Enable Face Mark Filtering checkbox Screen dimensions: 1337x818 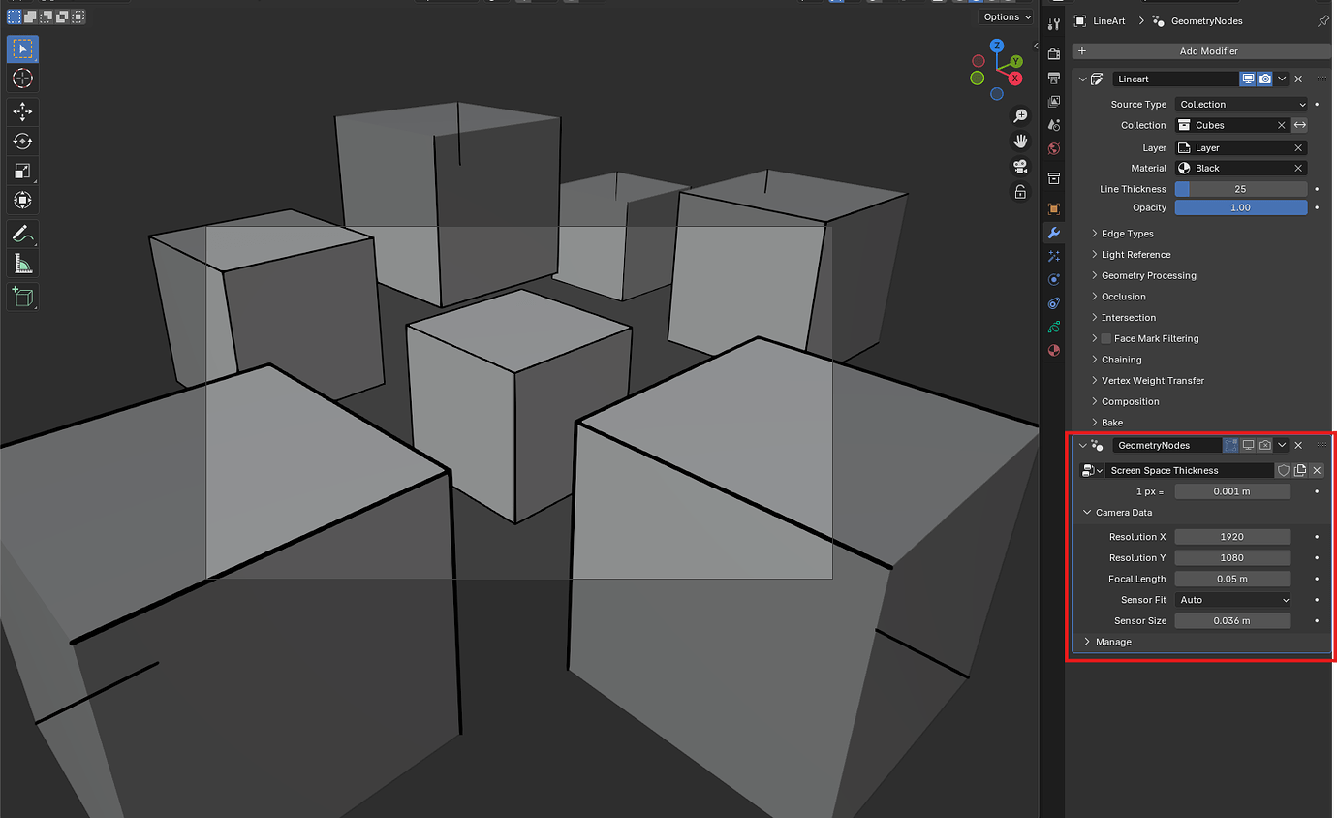pyautogui.click(x=1106, y=338)
